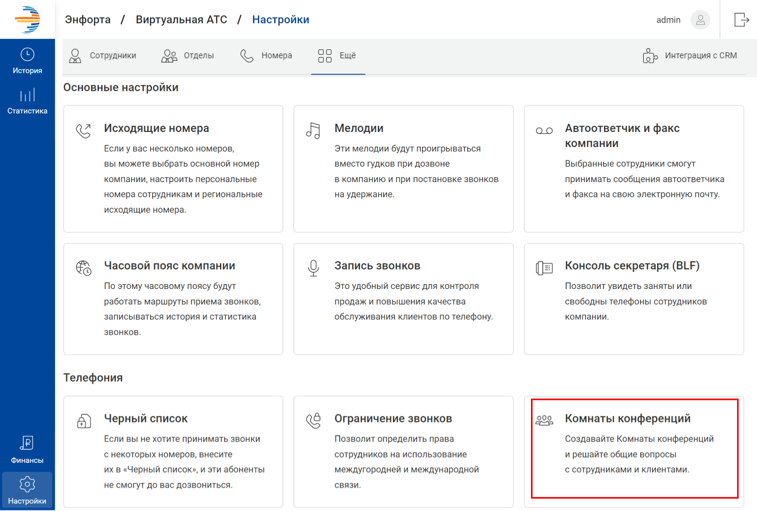Click the microphone icon for Запись звонков
757x511 pixels.
(x=314, y=268)
